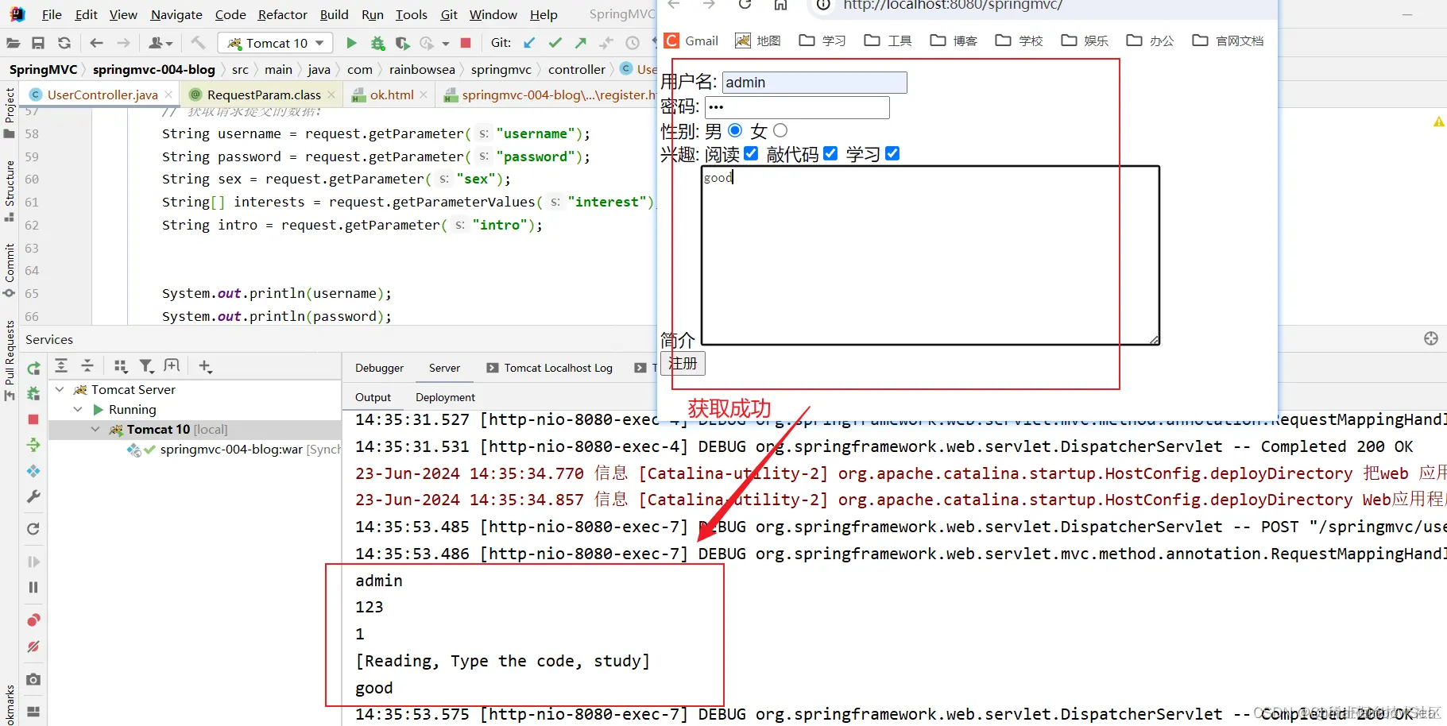
Task: Switch to Debugger tab
Action: (379, 368)
